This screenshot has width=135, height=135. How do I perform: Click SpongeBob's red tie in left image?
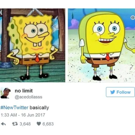click(37, 58)
